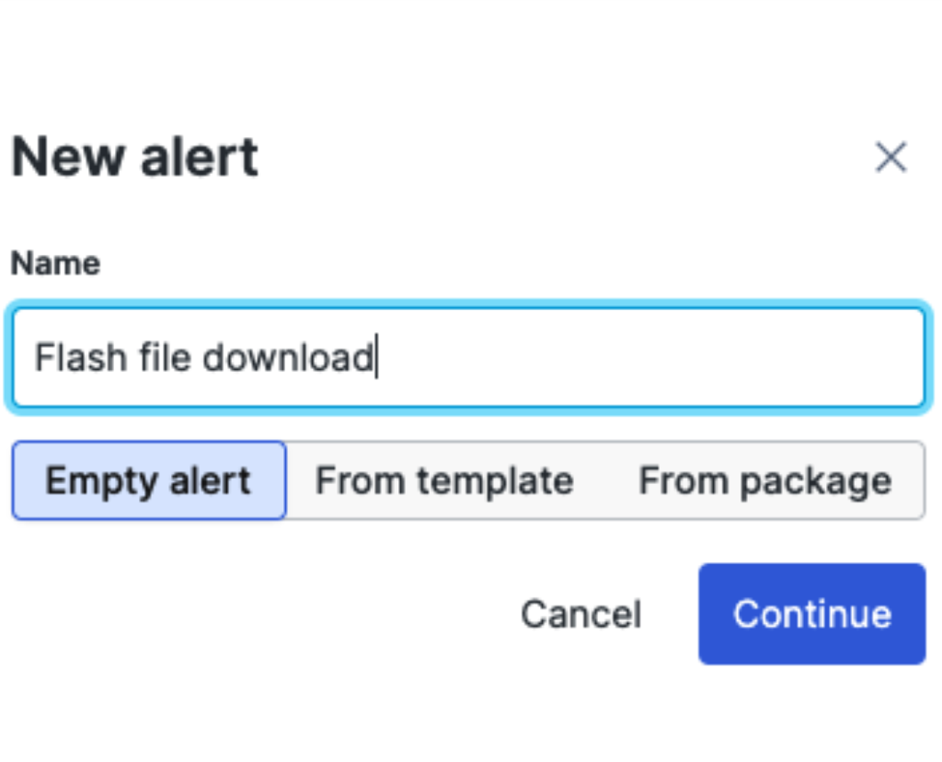Close the New alert dialog with X
Image resolution: width=942 pixels, height=762 pixels.
pos(890,157)
